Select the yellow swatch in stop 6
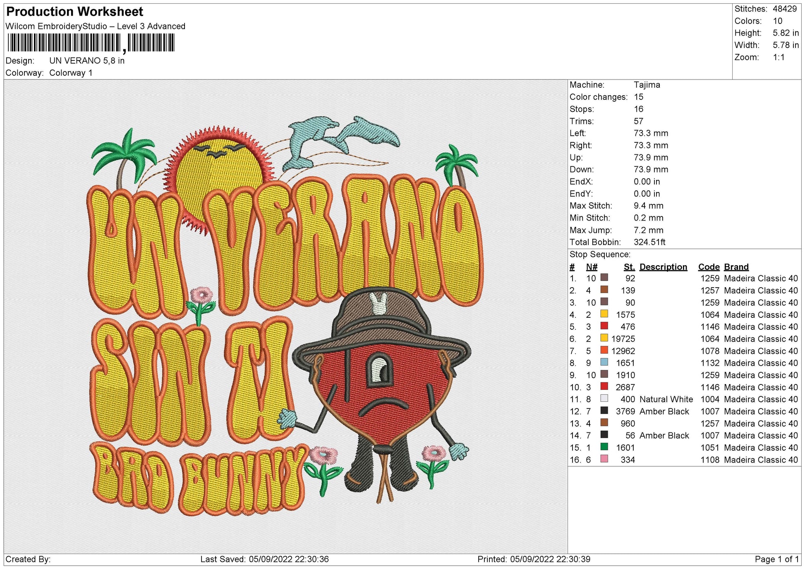 [604, 339]
